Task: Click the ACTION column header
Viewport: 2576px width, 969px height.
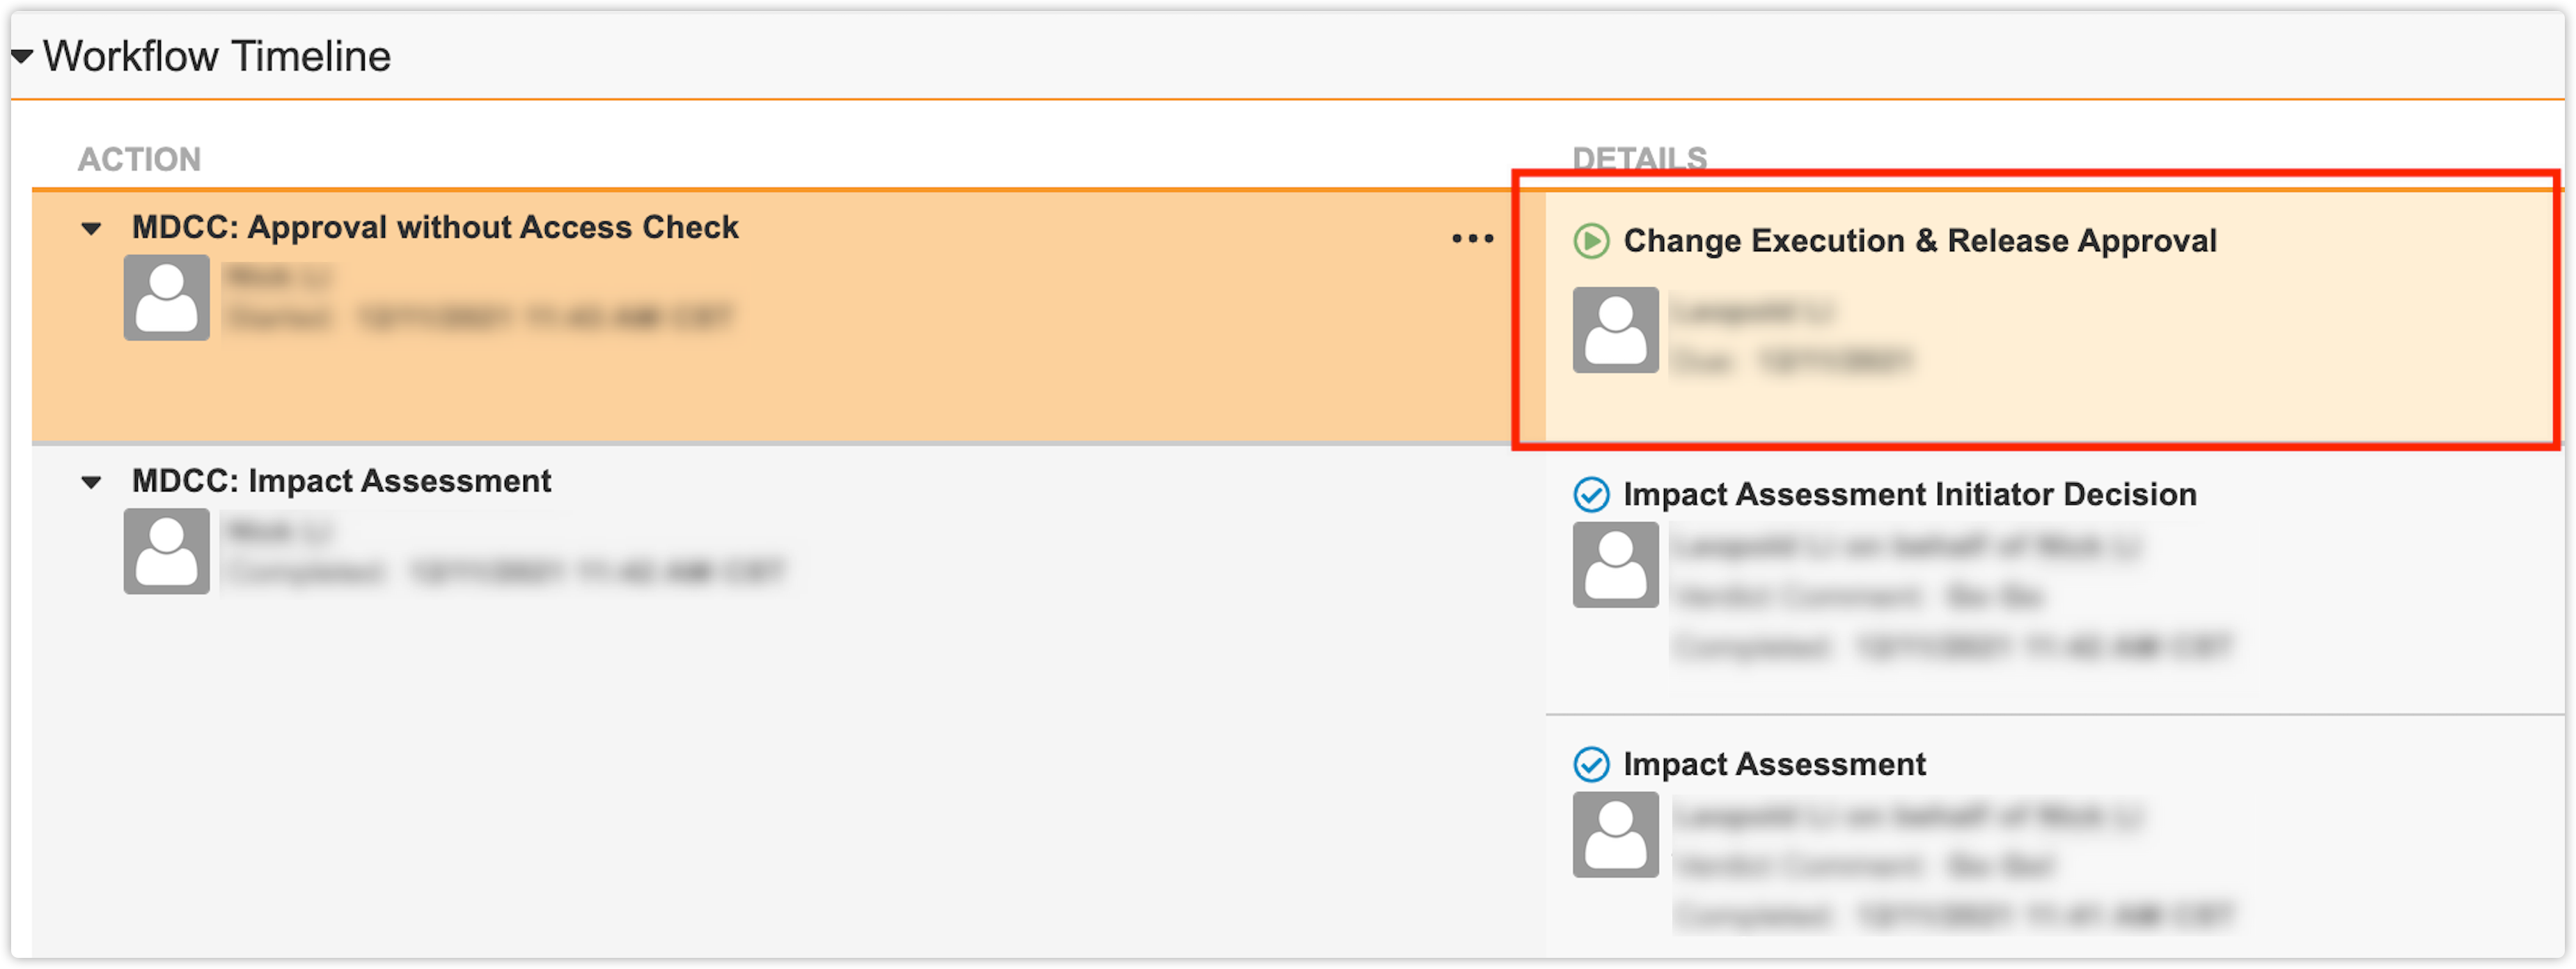Action: [139, 159]
